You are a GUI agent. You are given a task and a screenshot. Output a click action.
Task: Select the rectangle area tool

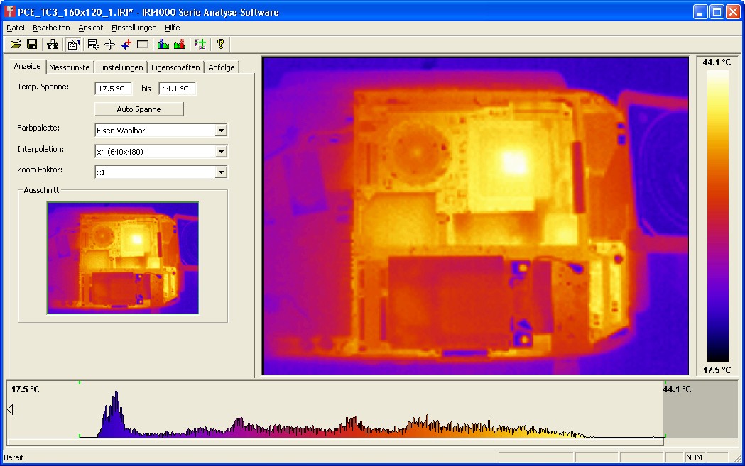pos(143,45)
